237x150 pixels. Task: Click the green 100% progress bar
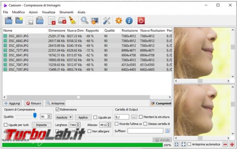coord(82,145)
